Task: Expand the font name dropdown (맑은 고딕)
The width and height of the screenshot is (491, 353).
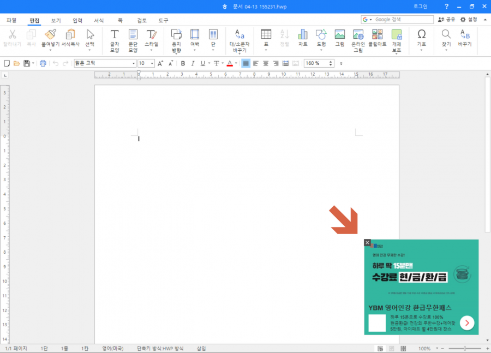Action: point(134,63)
